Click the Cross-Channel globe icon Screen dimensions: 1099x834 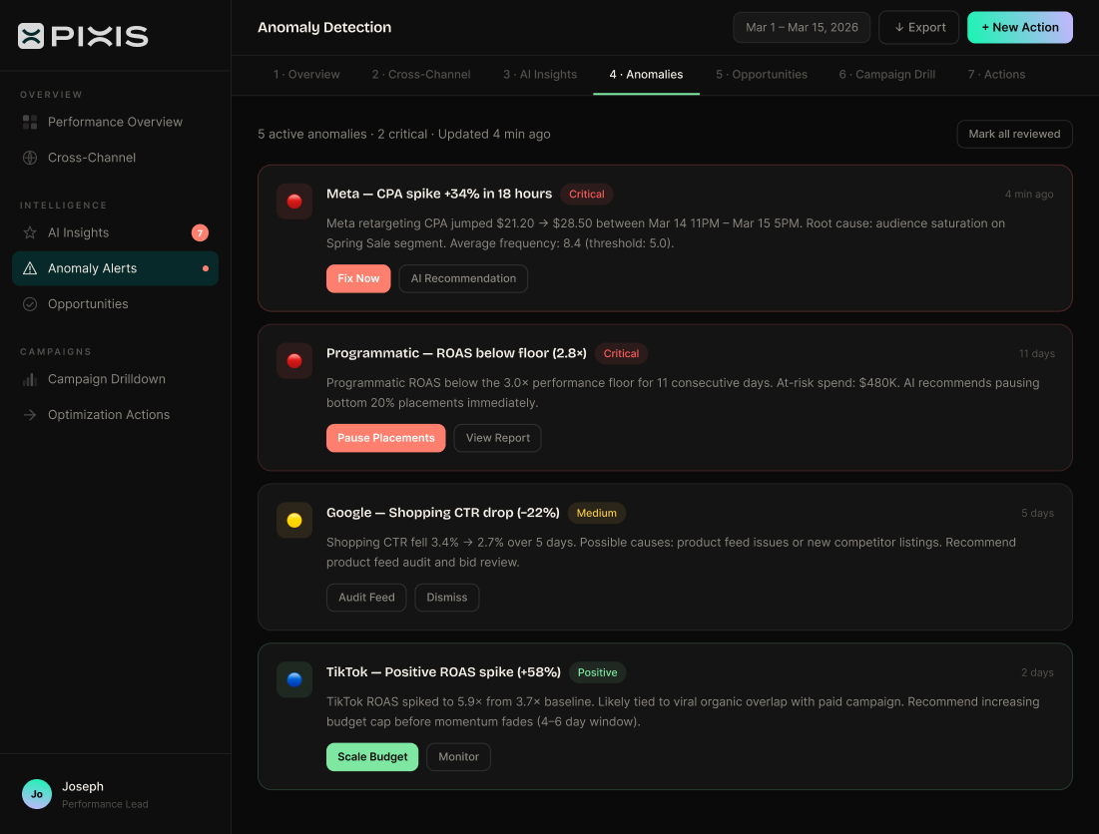pos(30,158)
